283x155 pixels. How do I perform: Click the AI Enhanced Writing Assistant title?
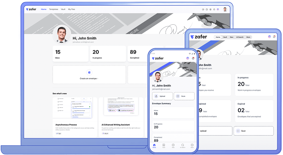[116, 125]
